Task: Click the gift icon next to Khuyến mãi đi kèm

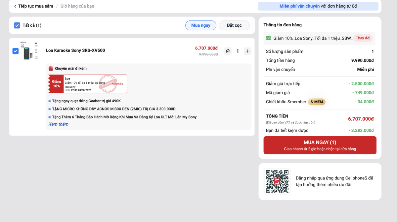Action: (51, 69)
